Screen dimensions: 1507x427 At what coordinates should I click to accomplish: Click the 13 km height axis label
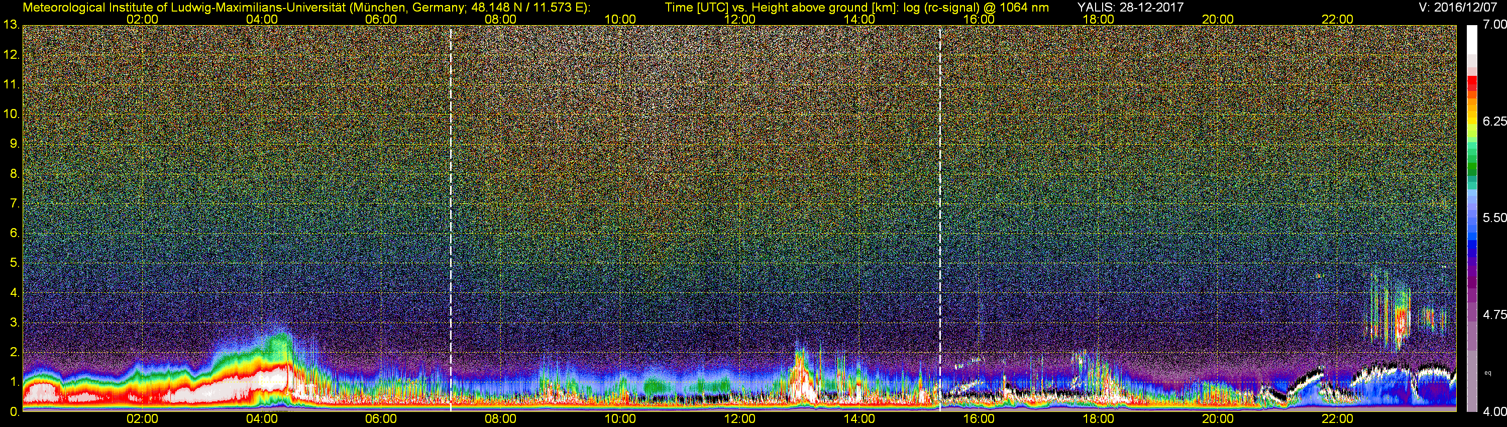(11, 25)
